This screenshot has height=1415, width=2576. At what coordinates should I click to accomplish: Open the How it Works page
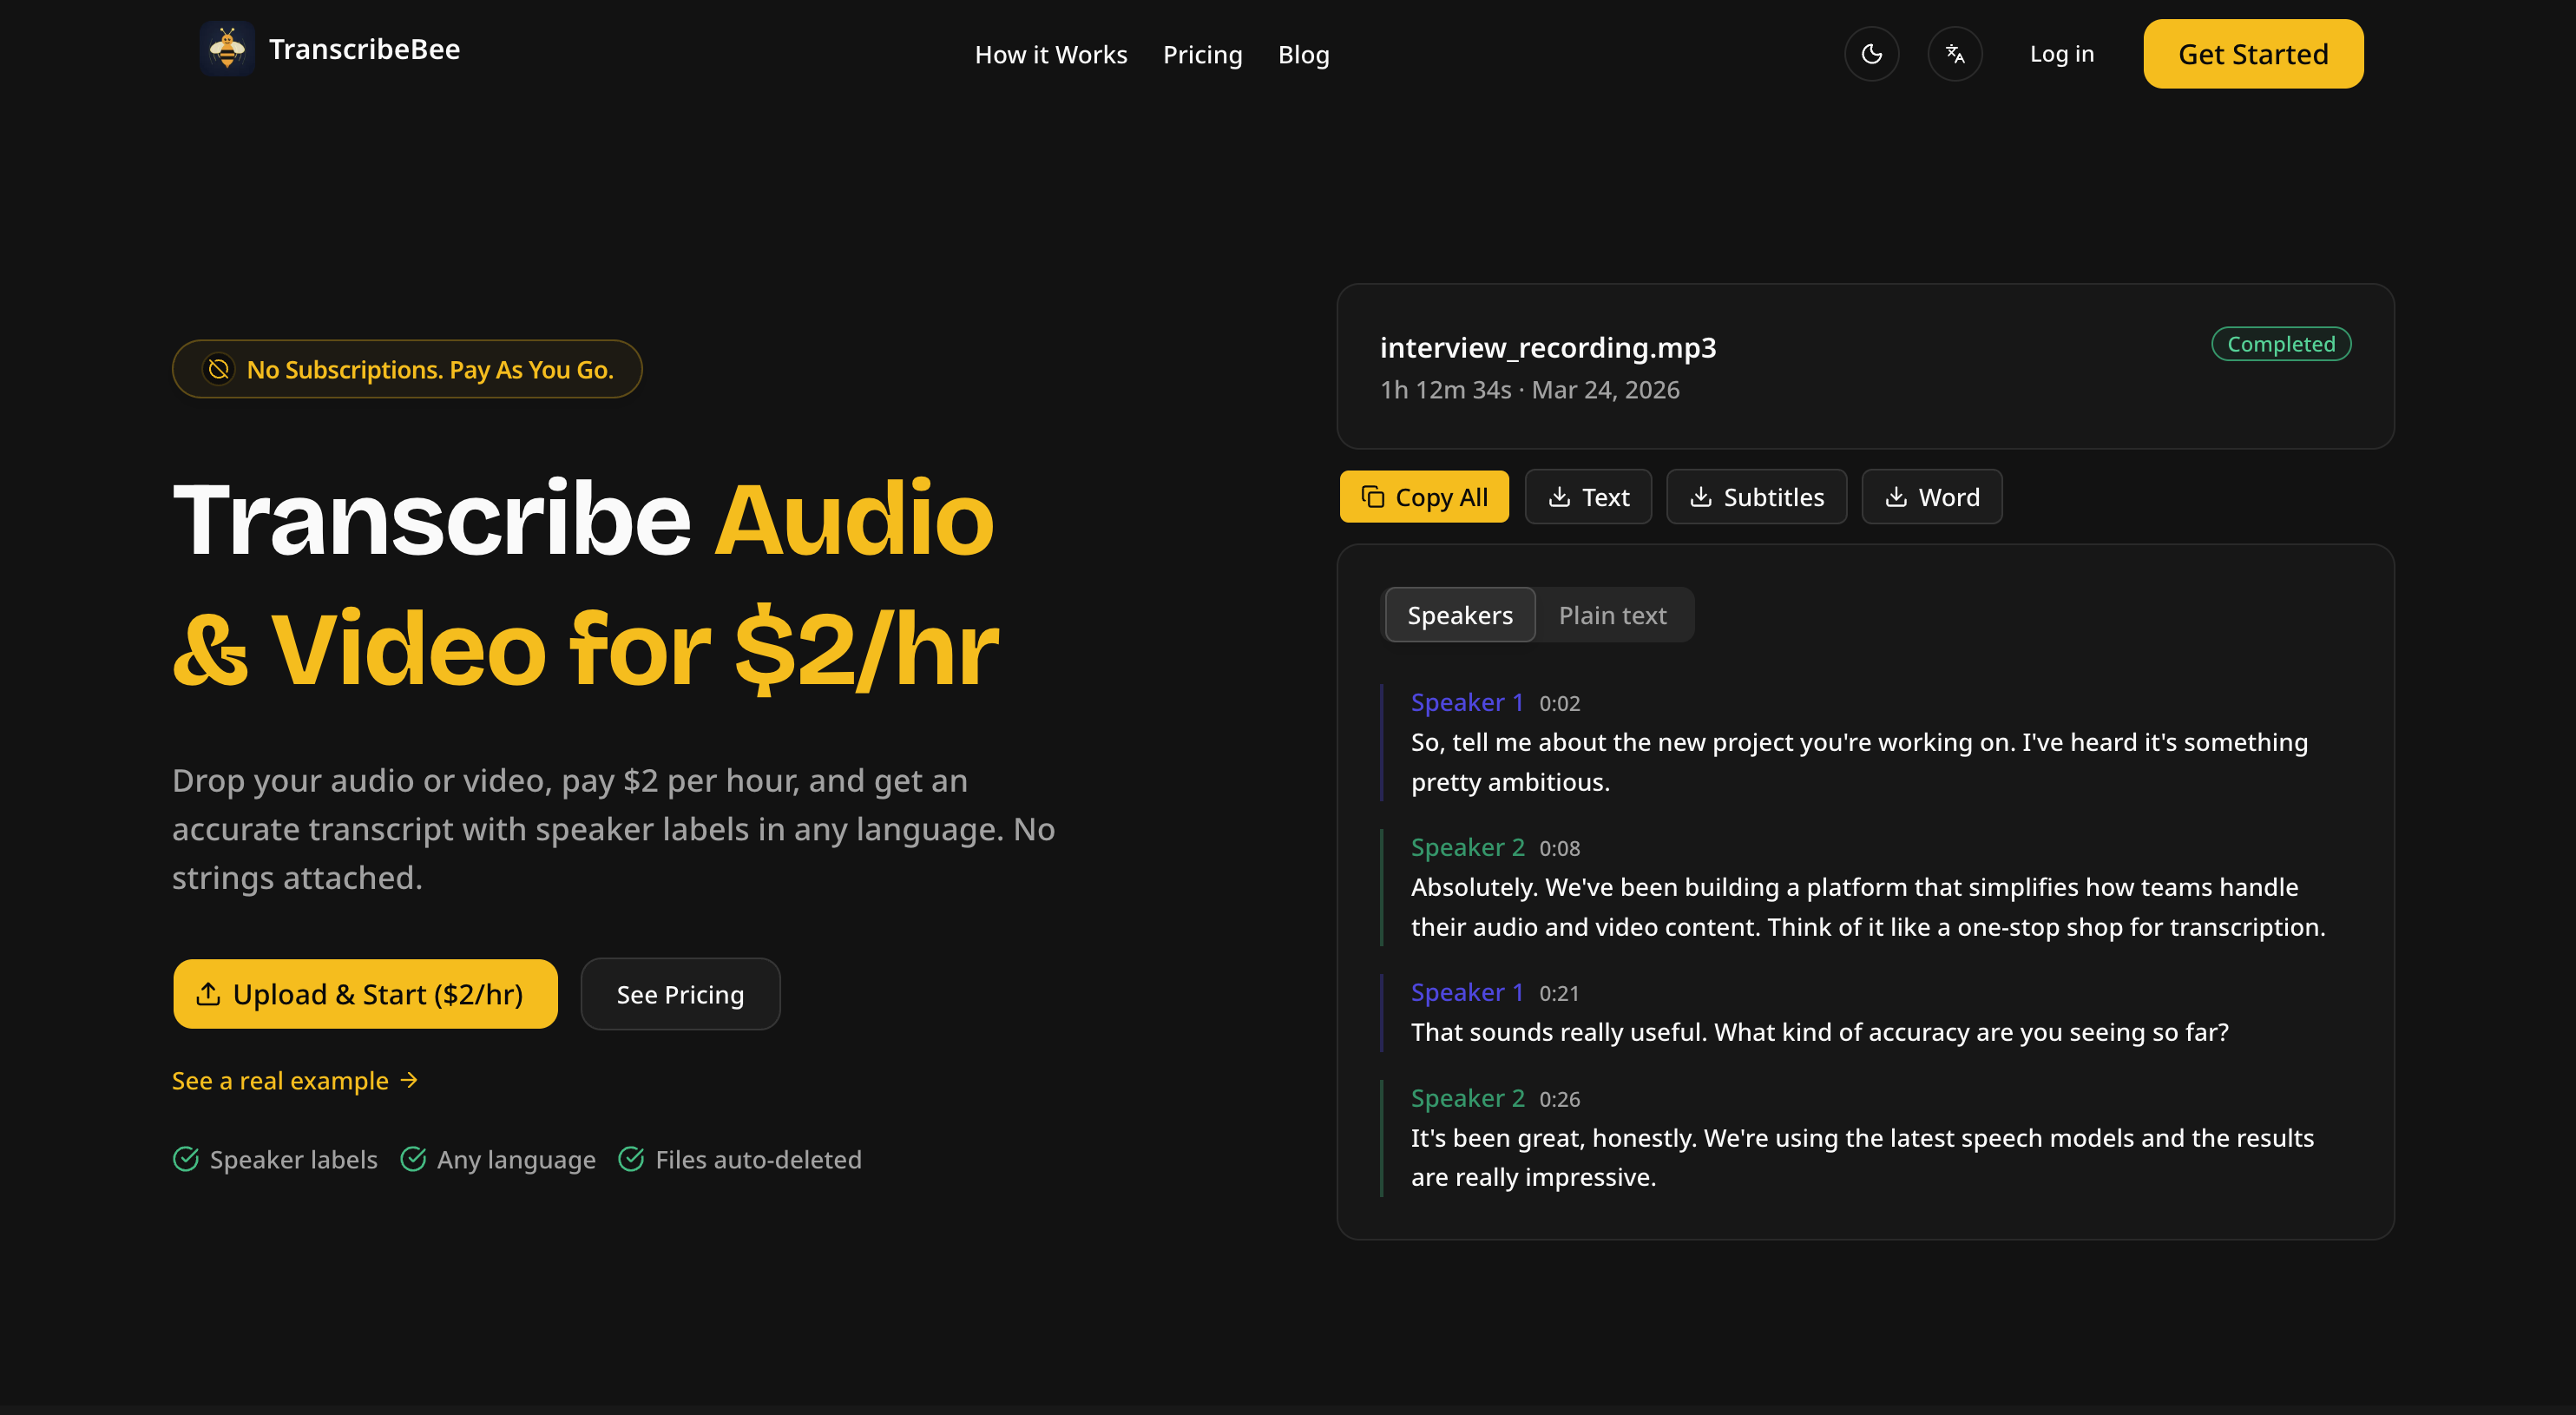click(x=1050, y=55)
